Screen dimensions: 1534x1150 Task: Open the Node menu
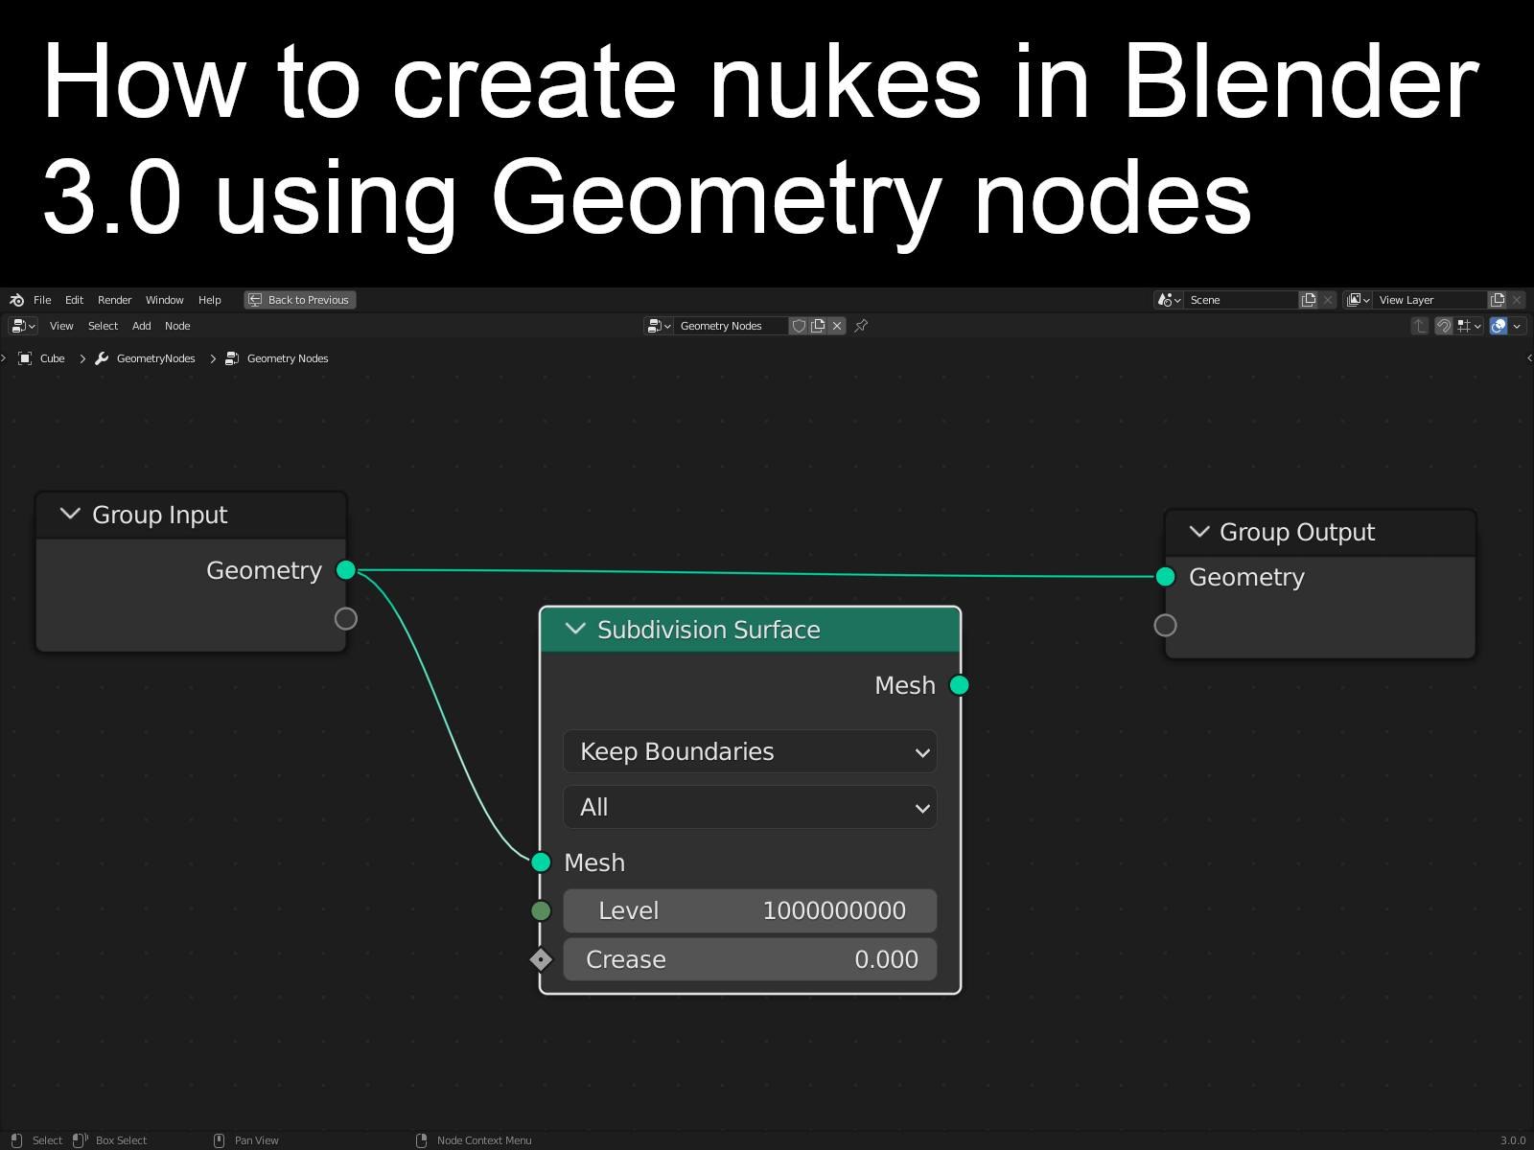pos(177,326)
